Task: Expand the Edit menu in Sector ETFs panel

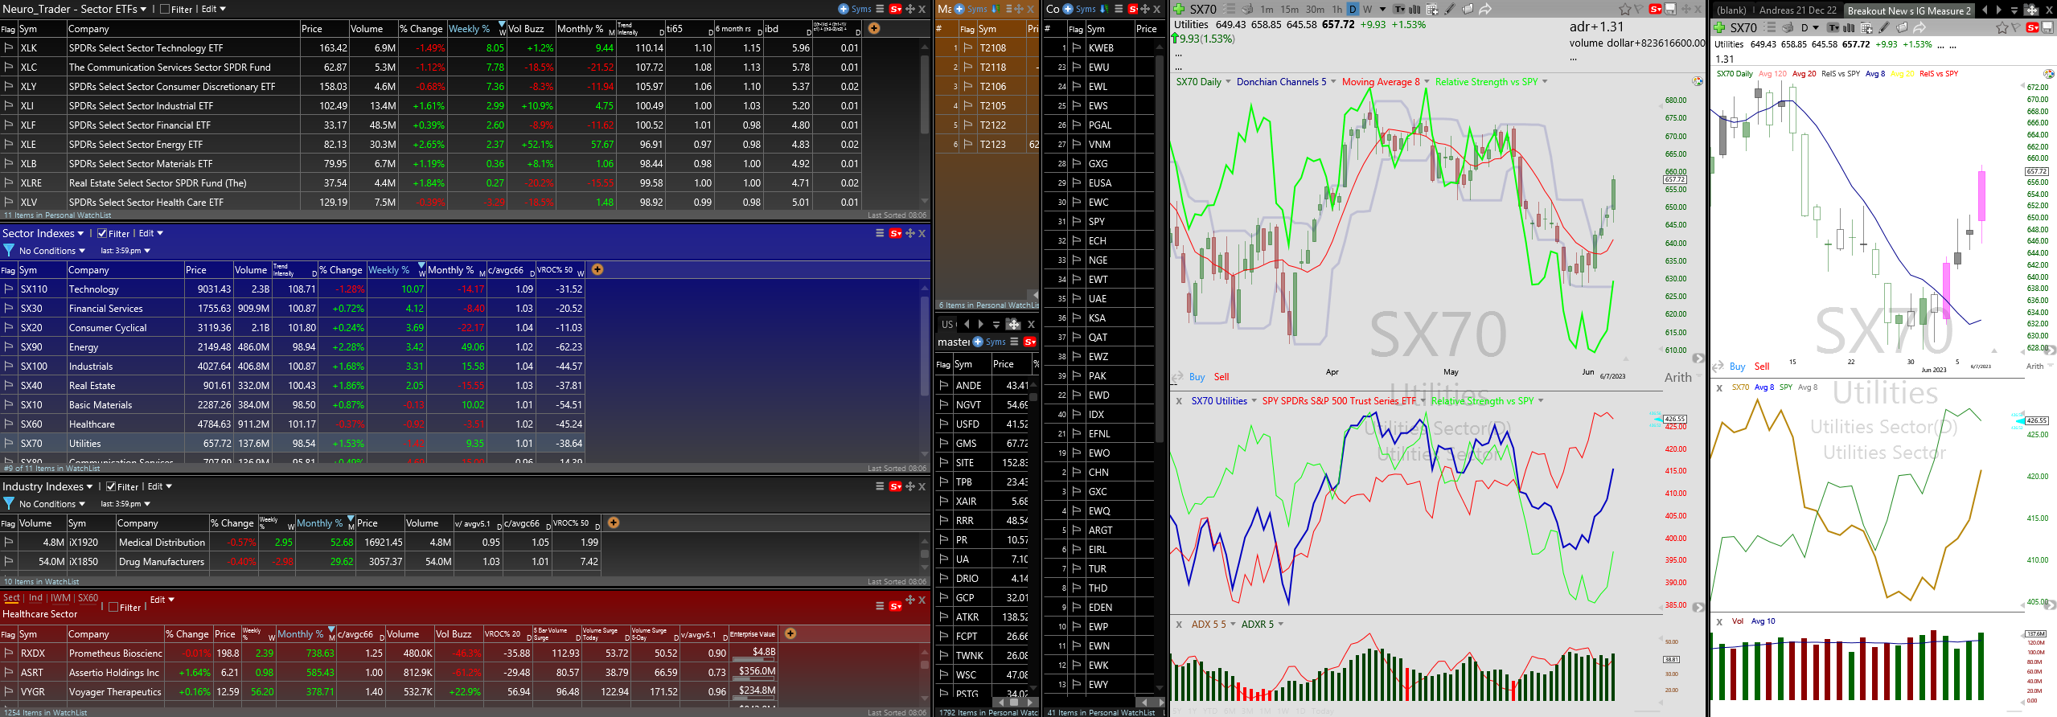Action: point(213,9)
